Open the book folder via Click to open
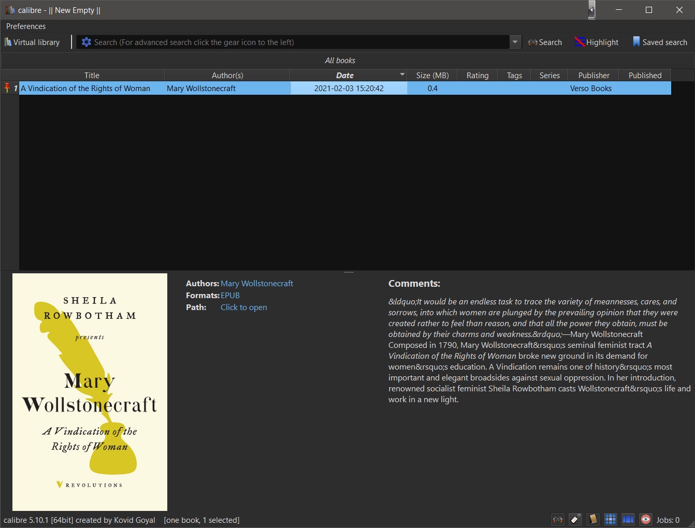This screenshot has width=695, height=528. (x=244, y=307)
